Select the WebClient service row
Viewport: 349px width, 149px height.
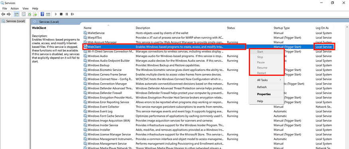click(208, 47)
